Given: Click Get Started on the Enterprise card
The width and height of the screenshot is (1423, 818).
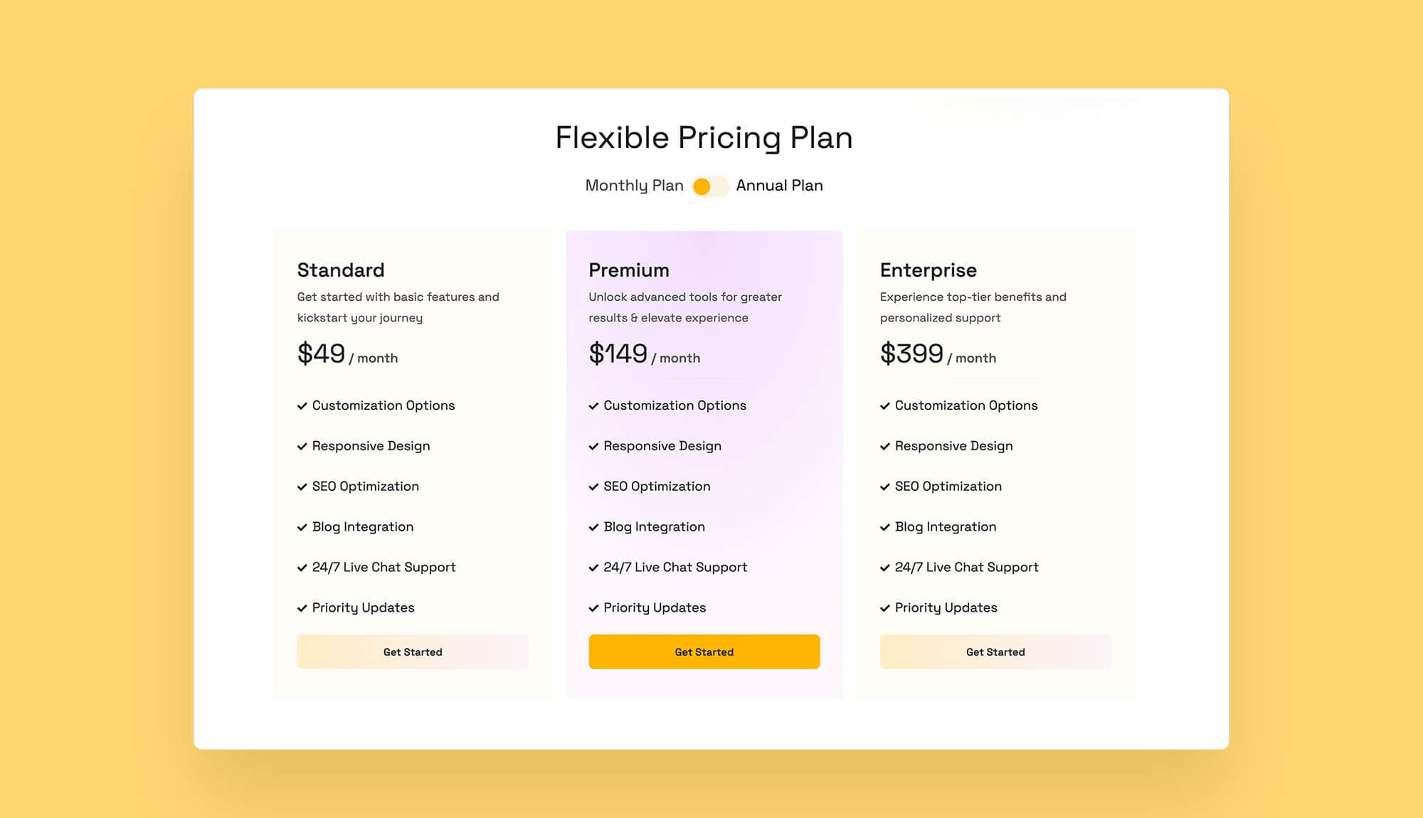Looking at the screenshot, I should (995, 652).
